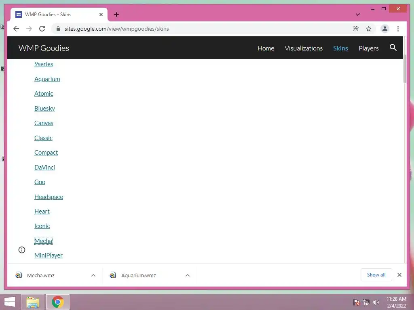Click the Aquarium skin link
Image resolution: width=414 pixels, height=310 pixels.
tap(47, 79)
